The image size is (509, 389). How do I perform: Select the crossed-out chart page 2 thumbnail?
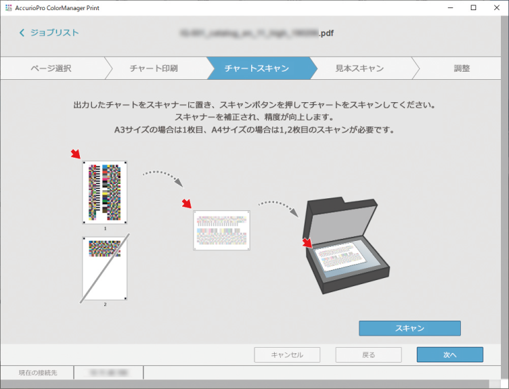(x=105, y=268)
